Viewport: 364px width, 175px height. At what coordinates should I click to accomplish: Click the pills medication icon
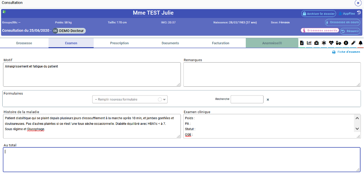click(338, 43)
